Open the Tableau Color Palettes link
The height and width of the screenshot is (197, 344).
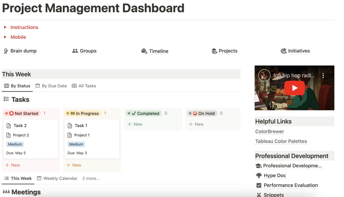click(x=281, y=141)
